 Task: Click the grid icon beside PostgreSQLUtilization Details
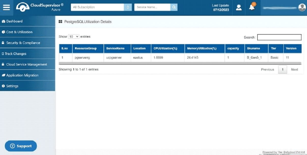pyautogui.click(x=61, y=22)
